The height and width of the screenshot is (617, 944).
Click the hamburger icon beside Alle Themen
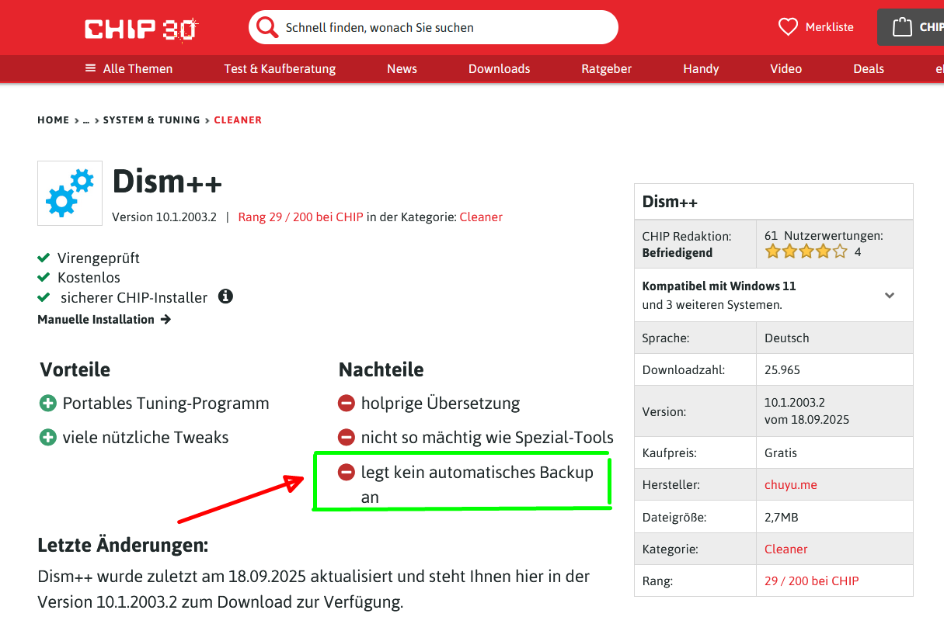coord(91,68)
